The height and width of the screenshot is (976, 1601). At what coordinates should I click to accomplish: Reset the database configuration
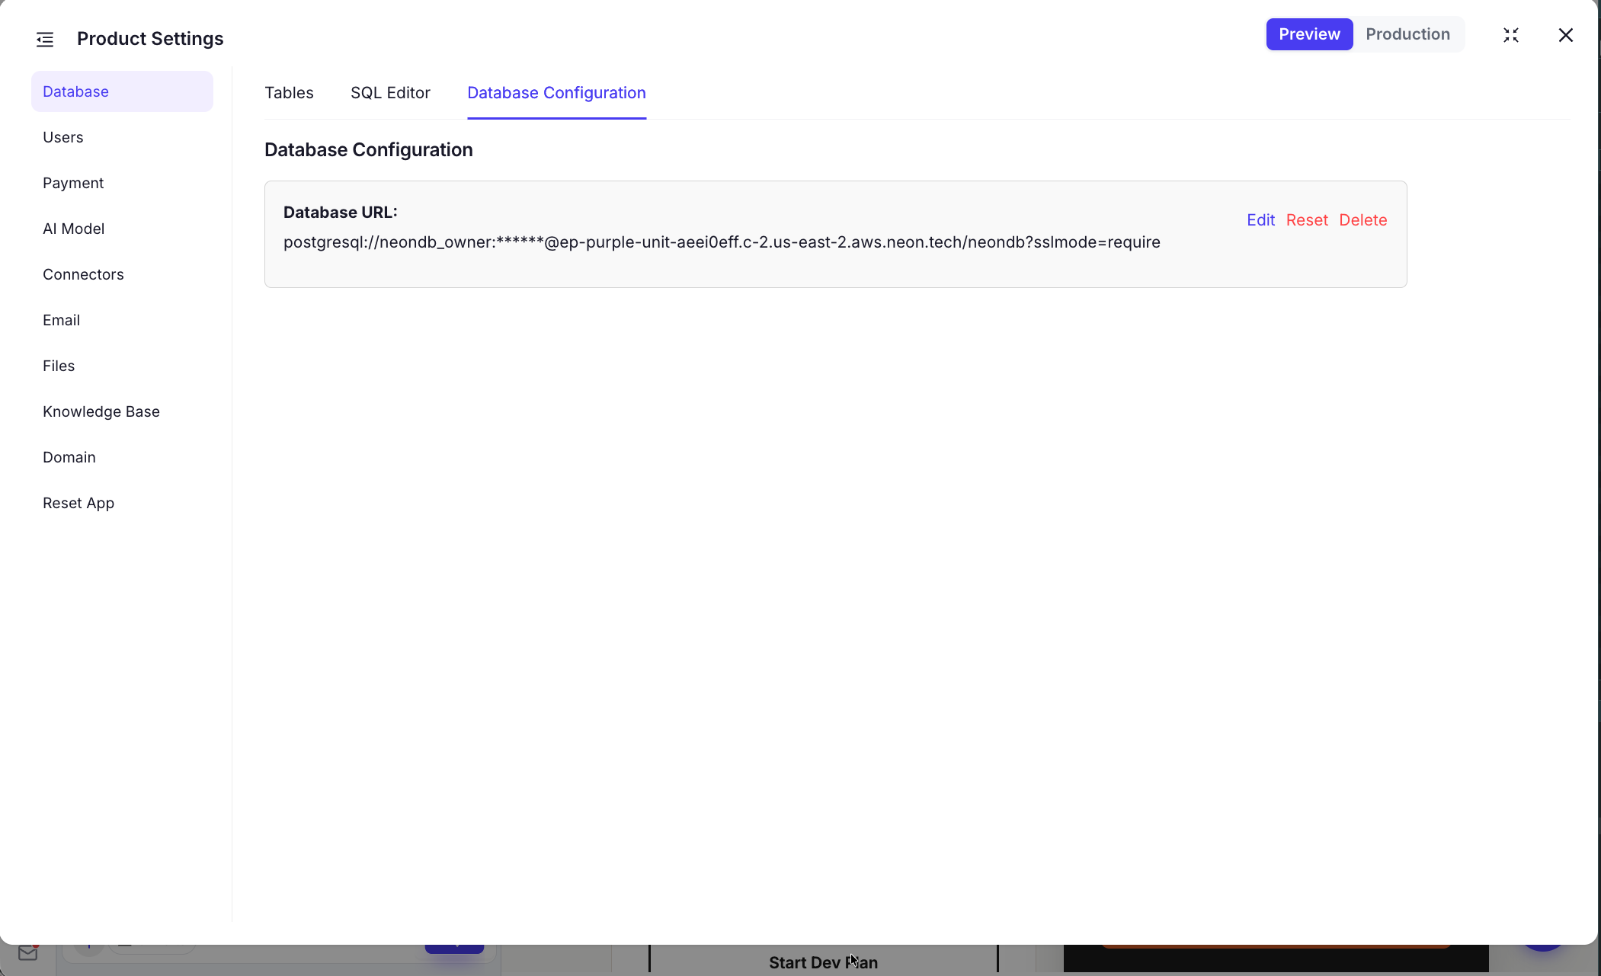[x=1306, y=220]
